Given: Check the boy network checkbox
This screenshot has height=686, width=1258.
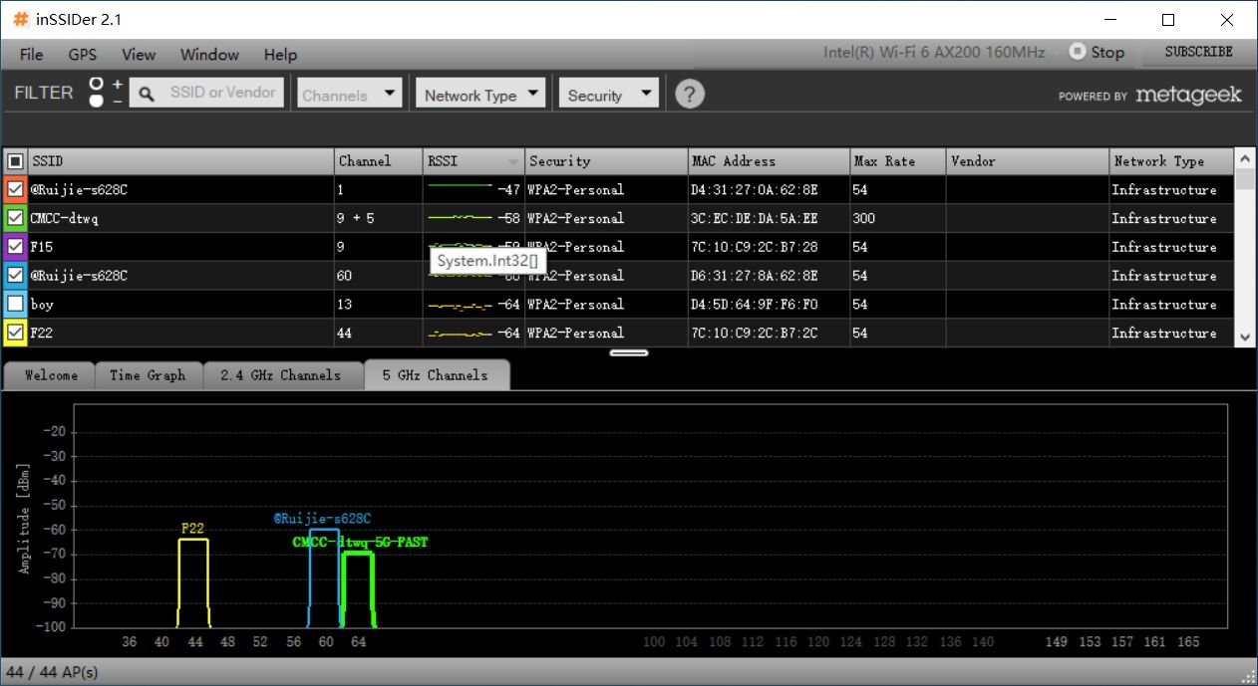Looking at the screenshot, I should (x=15, y=304).
